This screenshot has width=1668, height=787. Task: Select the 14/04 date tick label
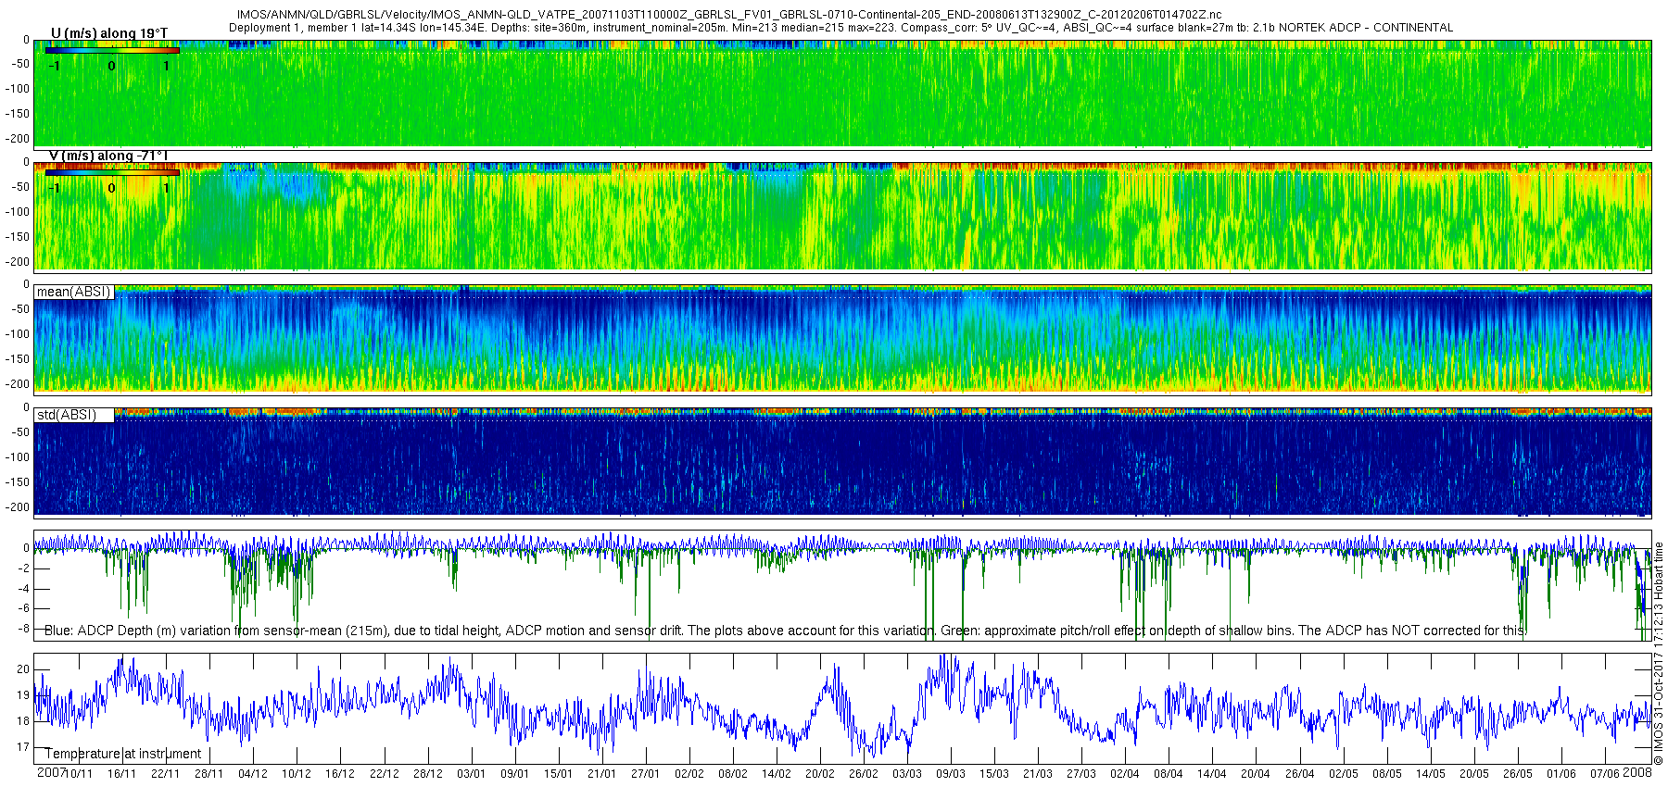pos(1212,774)
